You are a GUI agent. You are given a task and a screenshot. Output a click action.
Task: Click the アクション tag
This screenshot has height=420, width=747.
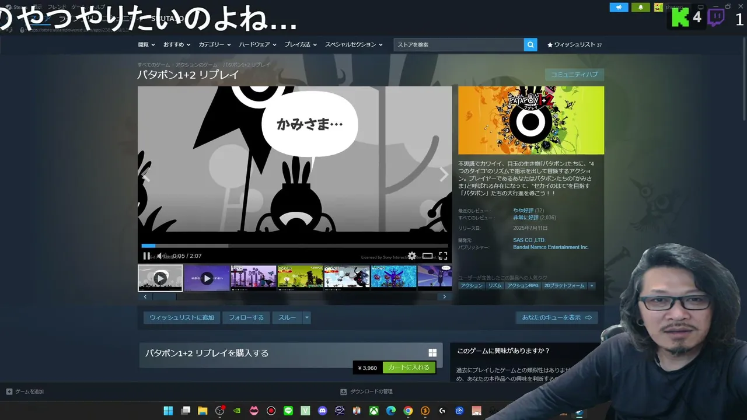[472, 286]
